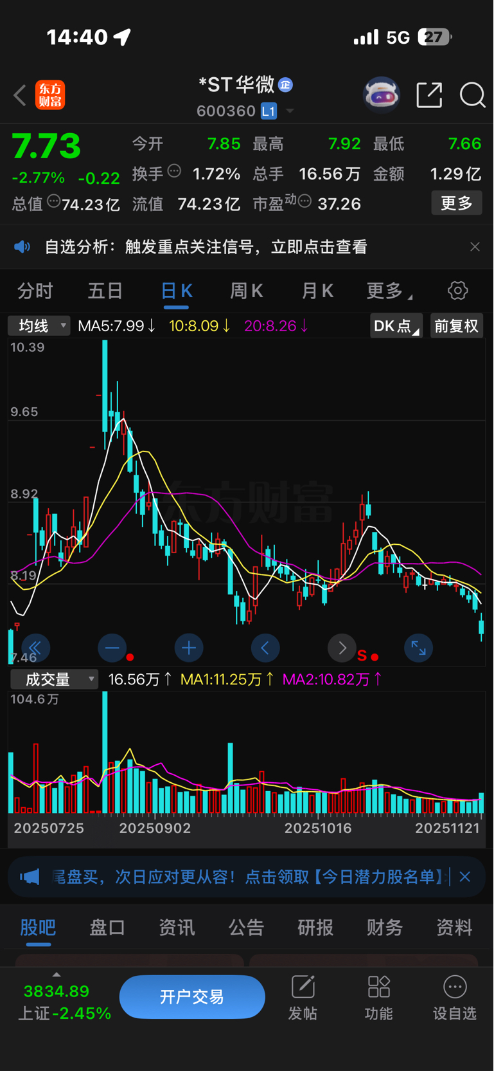Viewport: 494px width, 1071px height.
Task: Open the search magnifier icon
Action: click(472, 95)
